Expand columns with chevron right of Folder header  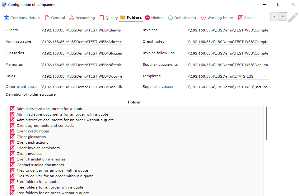(x=266, y=102)
